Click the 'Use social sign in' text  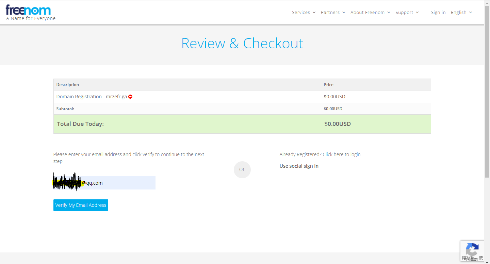299,166
